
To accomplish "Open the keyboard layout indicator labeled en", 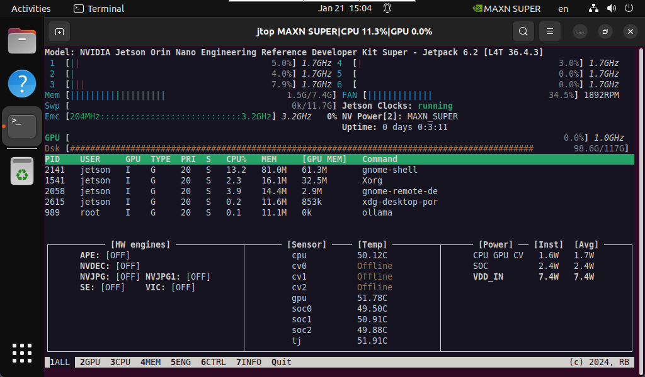I will click(562, 8).
